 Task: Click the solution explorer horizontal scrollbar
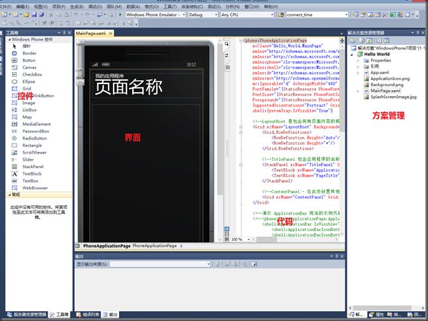pyautogui.click(x=388, y=308)
